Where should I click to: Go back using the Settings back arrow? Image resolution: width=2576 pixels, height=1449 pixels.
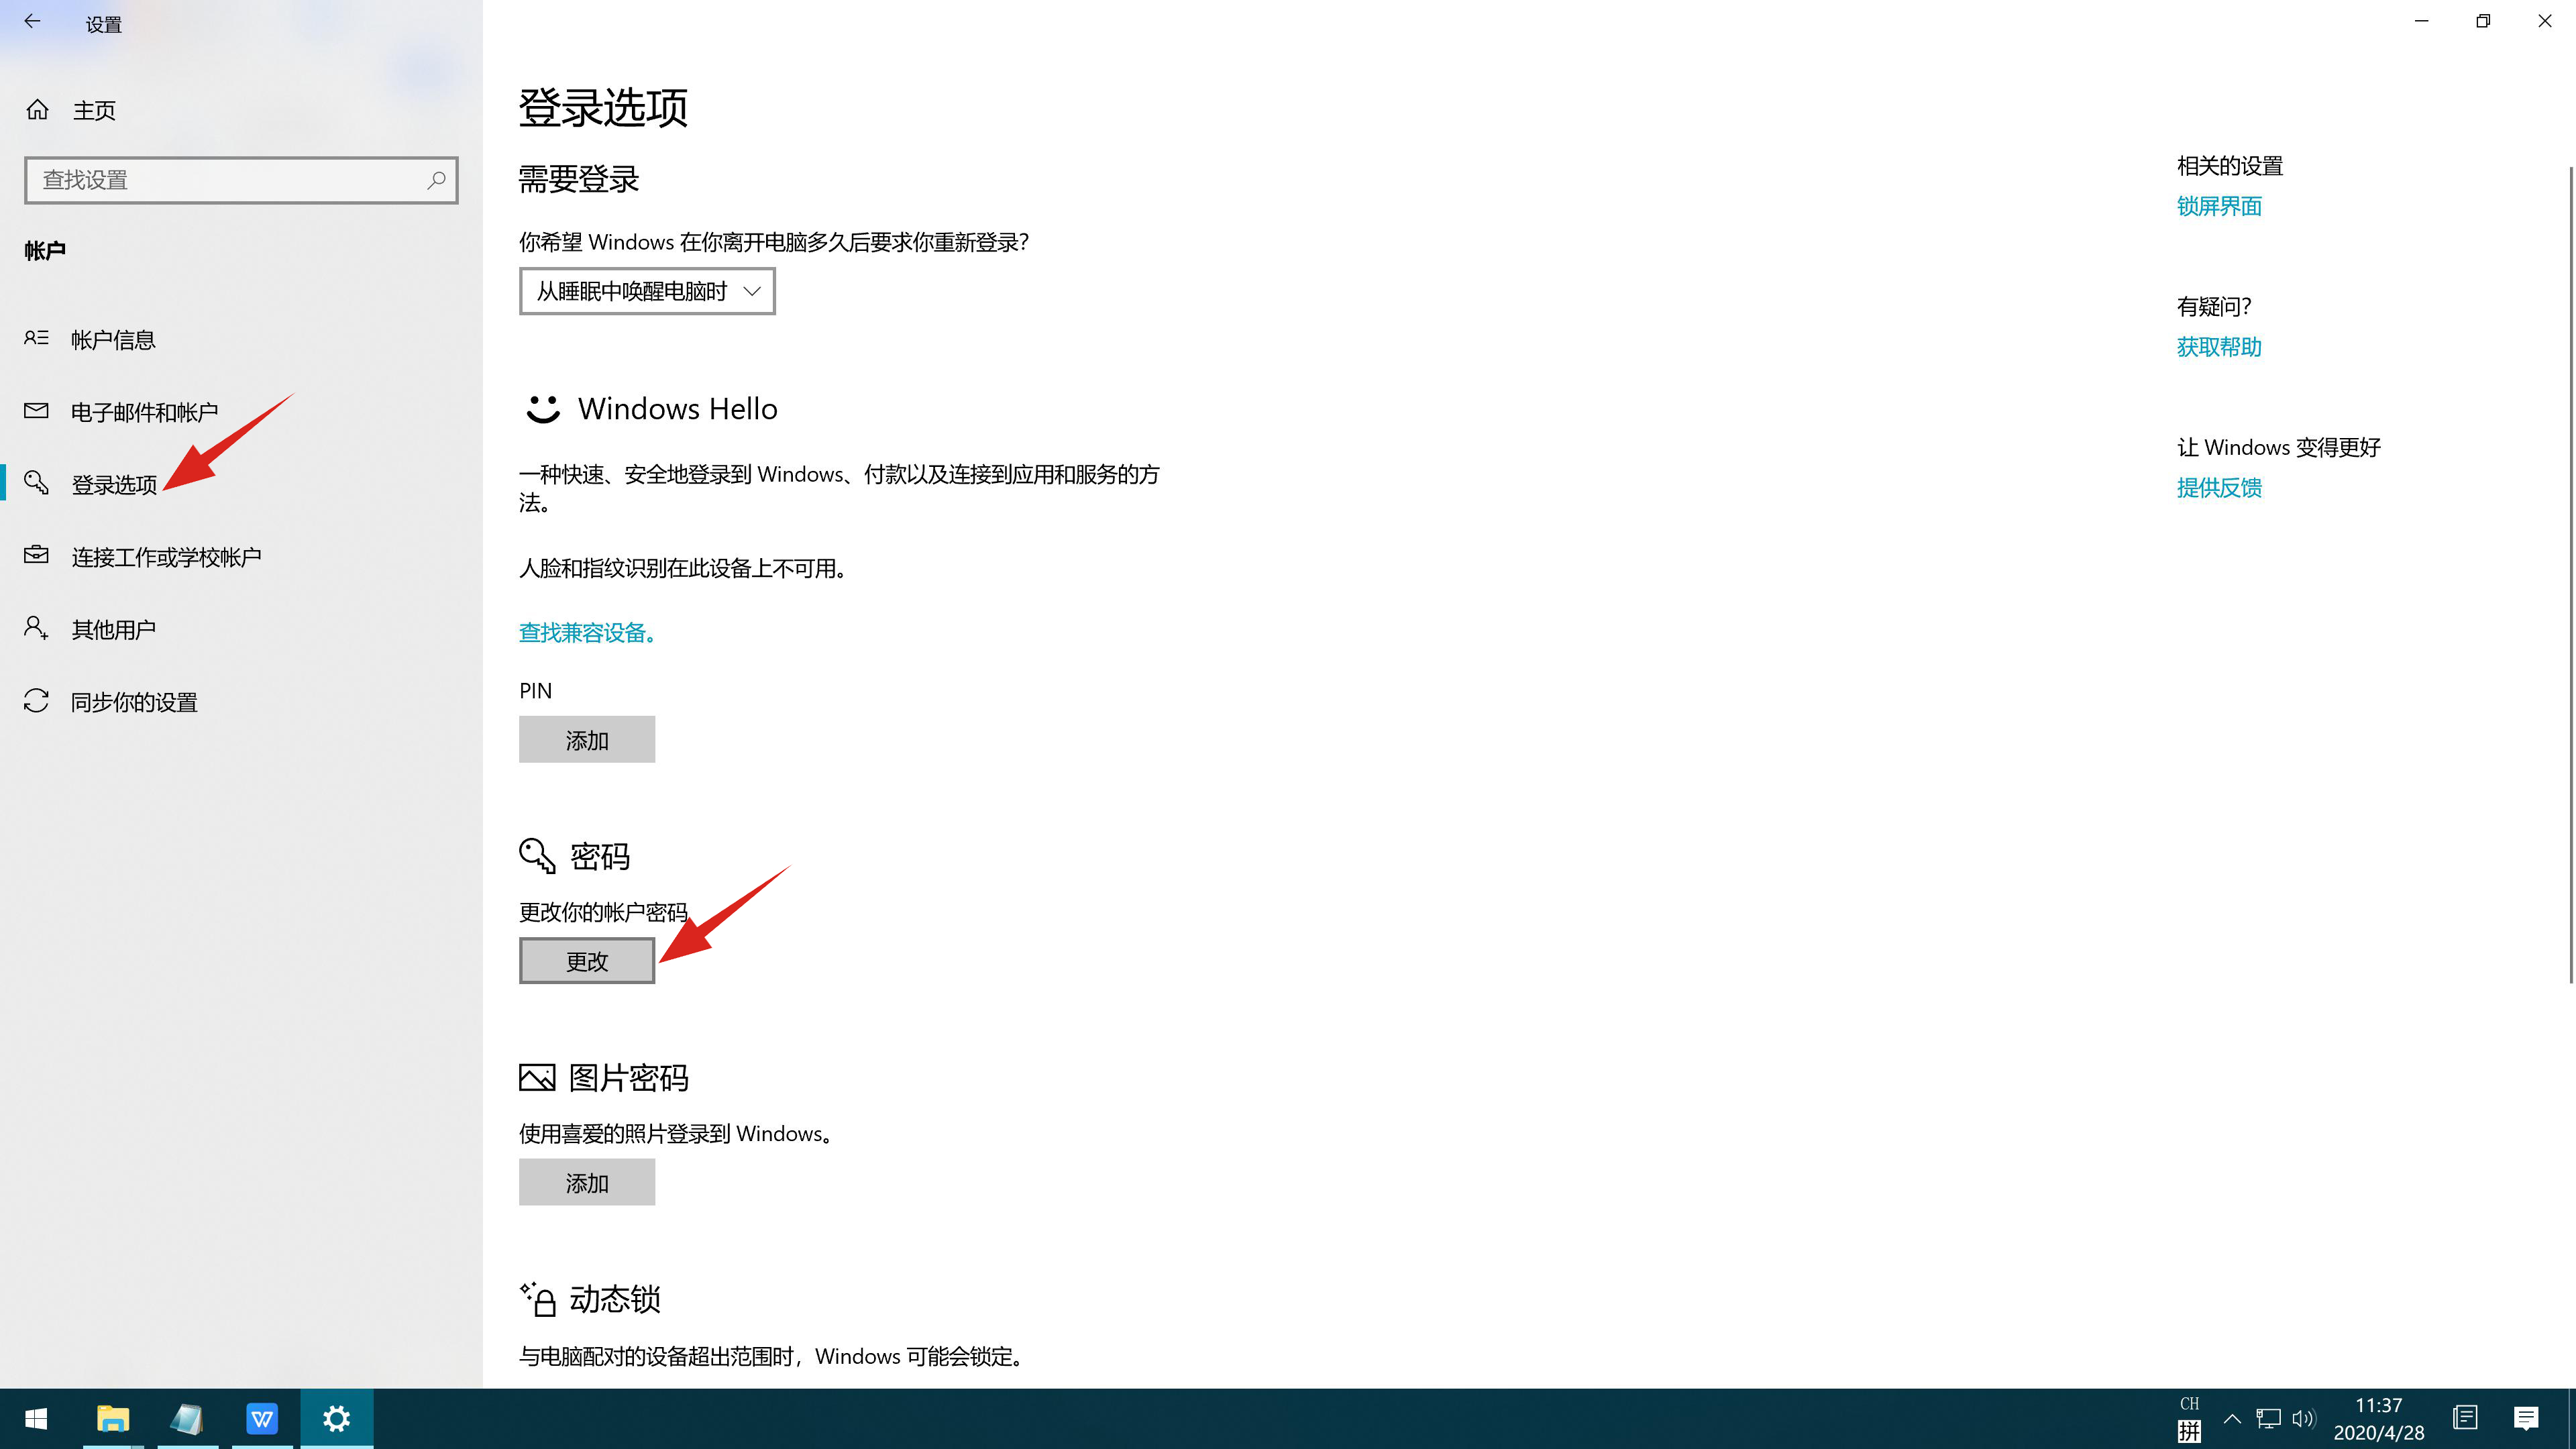pyautogui.click(x=32, y=21)
